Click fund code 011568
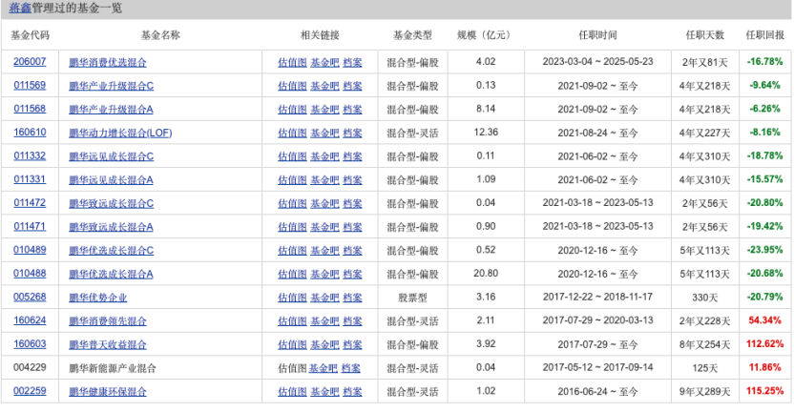Viewport: 794px width, 412px height. tap(30, 109)
